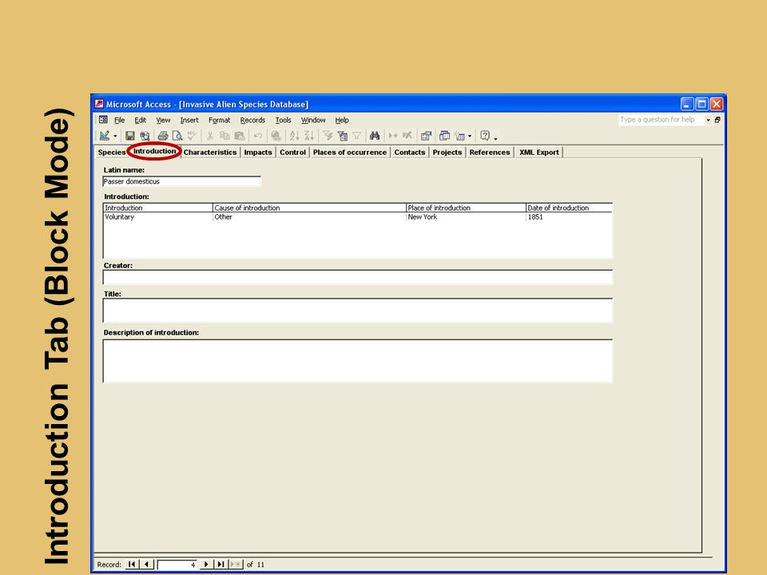Image resolution: width=767 pixels, height=575 pixels.
Task: Switch to the Places of occurrence tab
Action: click(x=350, y=152)
